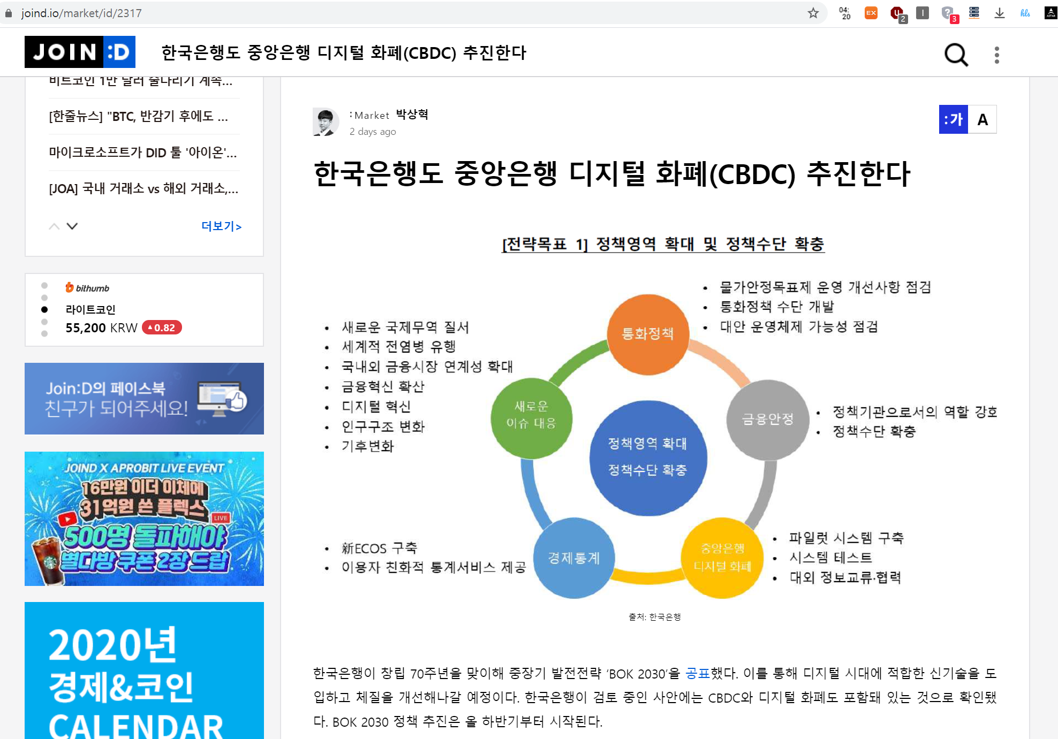Switch to Korean font toggle :가

(953, 119)
